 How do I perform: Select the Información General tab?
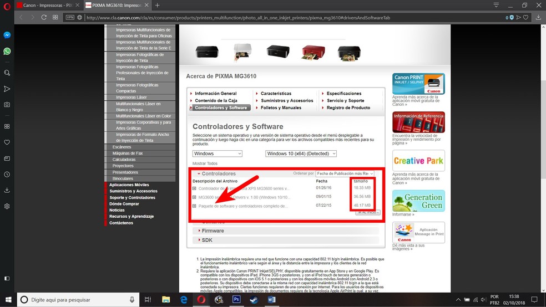point(215,94)
